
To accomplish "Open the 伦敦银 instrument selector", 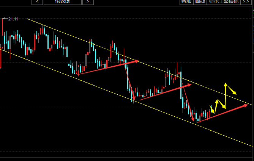I will coord(62,2).
